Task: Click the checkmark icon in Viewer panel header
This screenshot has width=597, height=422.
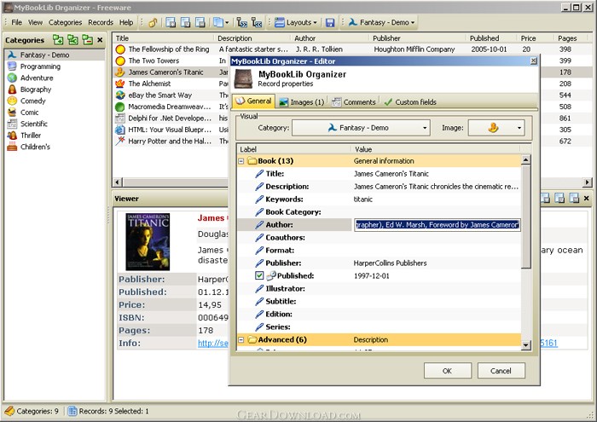Action: [559, 198]
